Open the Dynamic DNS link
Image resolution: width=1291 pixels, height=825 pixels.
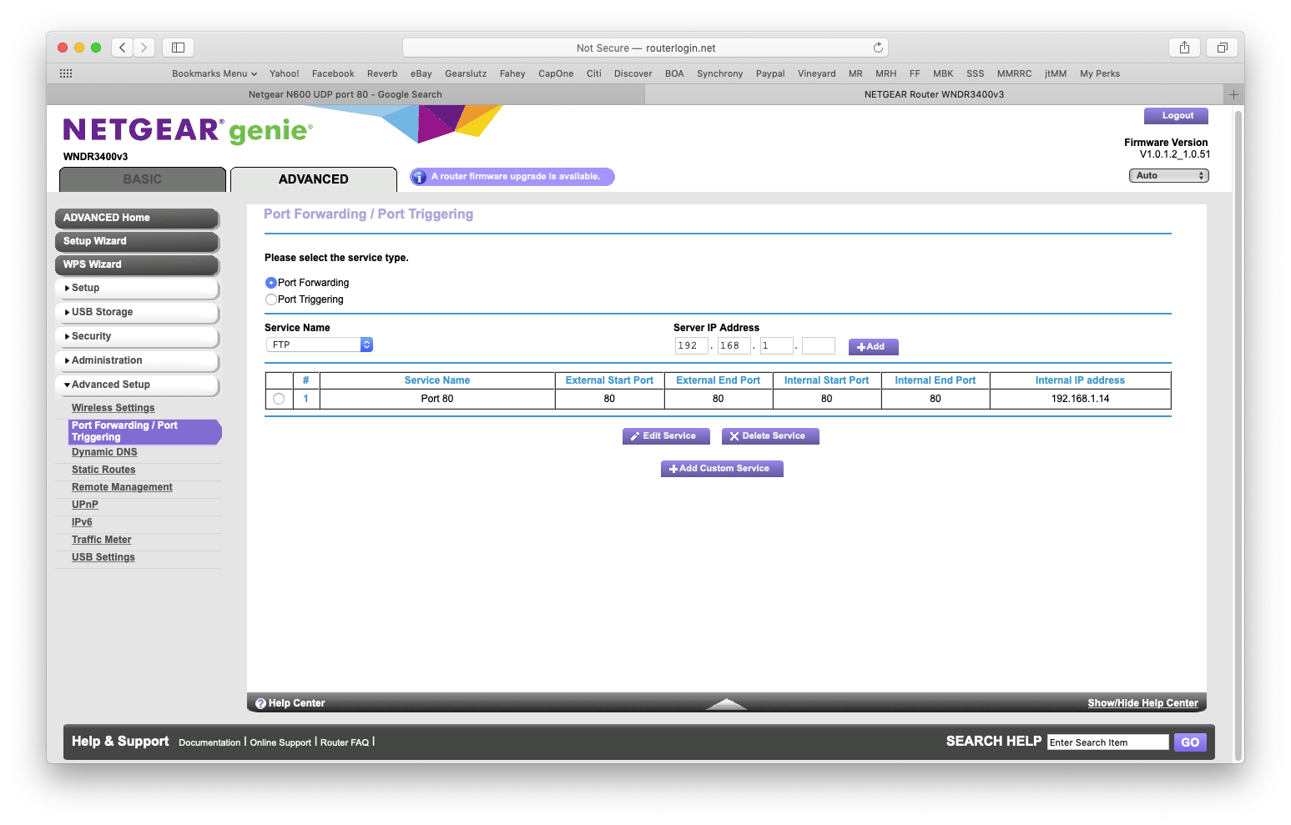(104, 452)
